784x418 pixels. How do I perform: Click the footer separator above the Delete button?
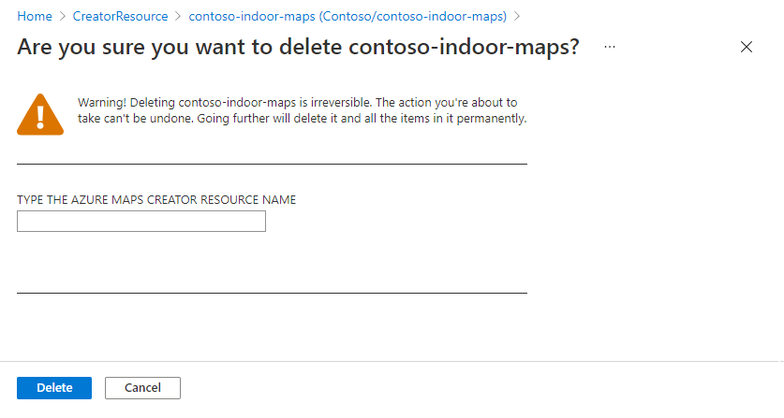[392, 361]
